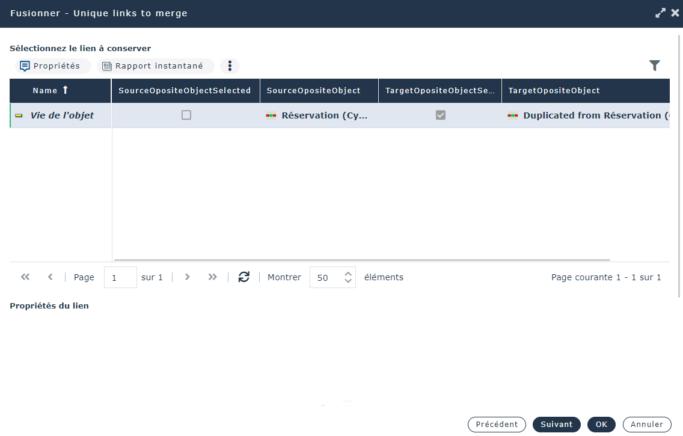
Task: Go to the first page arrow
Action: point(25,277)
